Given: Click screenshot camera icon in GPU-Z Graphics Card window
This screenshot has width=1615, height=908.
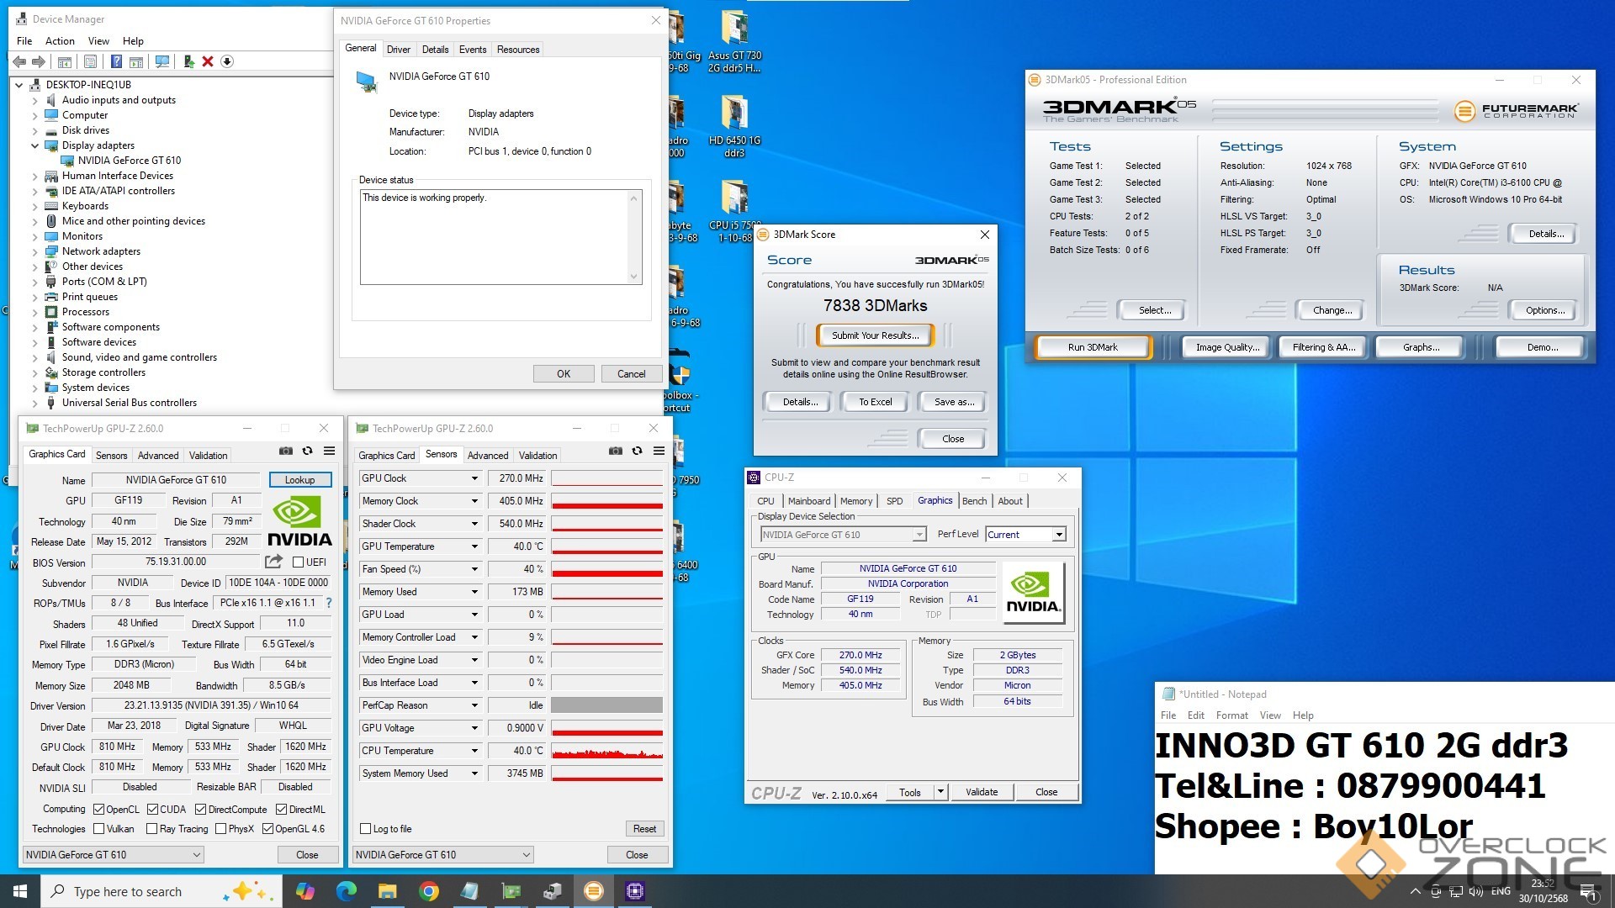Looking at the screenshot, I should (x=286, y=451).
